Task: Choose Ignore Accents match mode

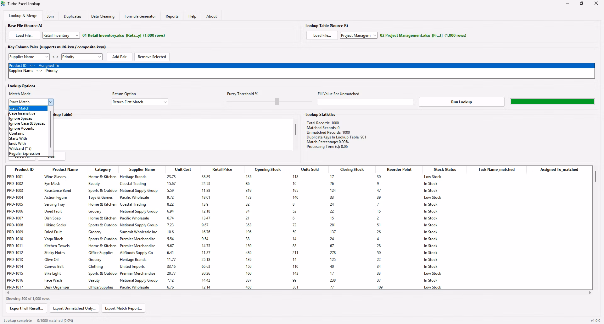Action: pos(28,128)
